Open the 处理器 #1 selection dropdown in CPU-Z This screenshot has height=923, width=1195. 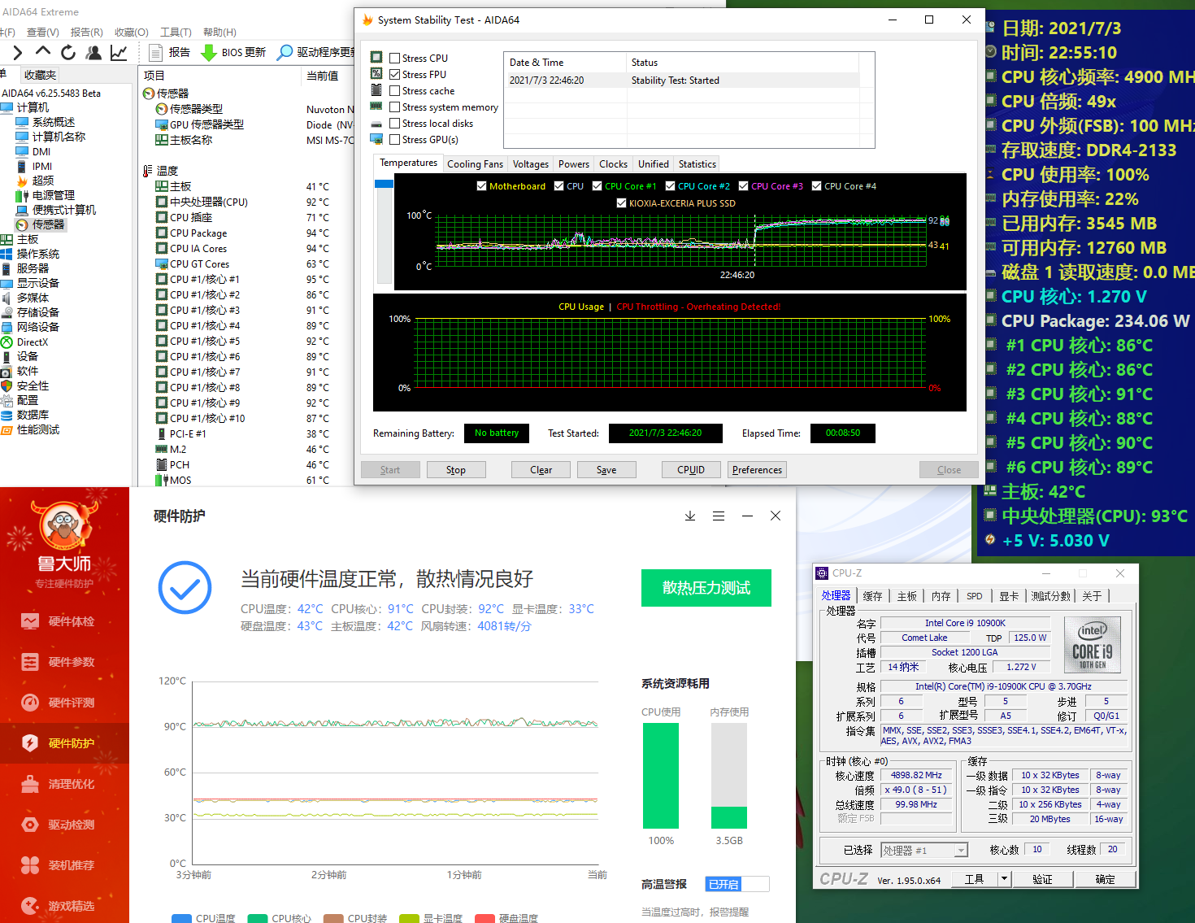(x=925, y=851)
